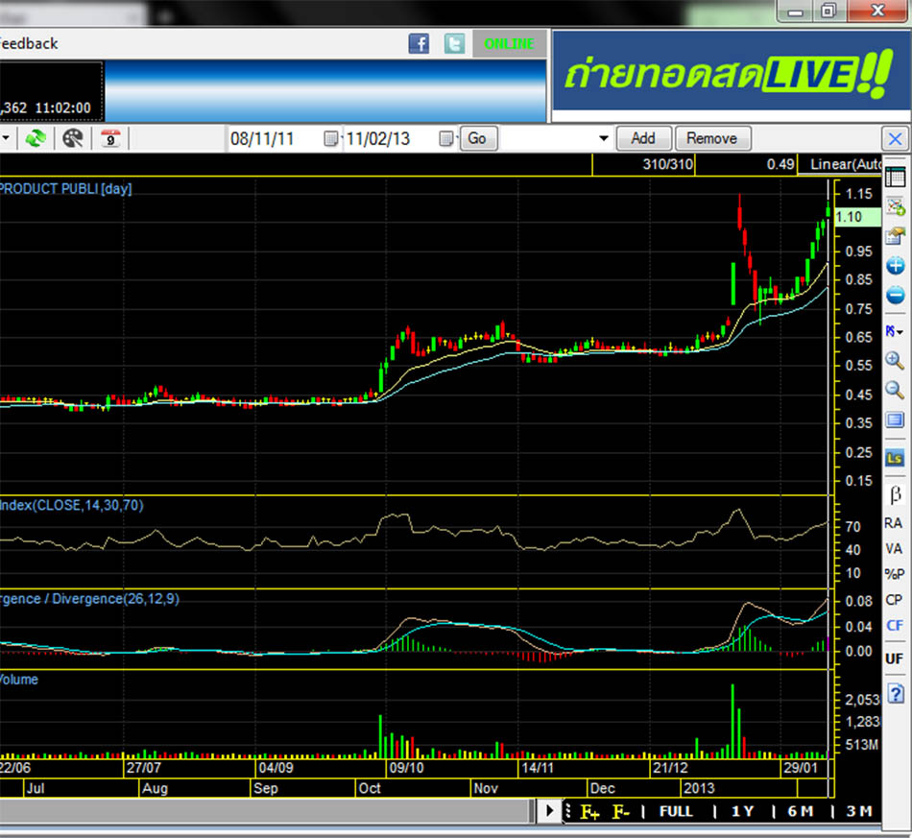Click the 310/310 bar count label
This screenshot has width=912, height=838.
tap(668, 164)
